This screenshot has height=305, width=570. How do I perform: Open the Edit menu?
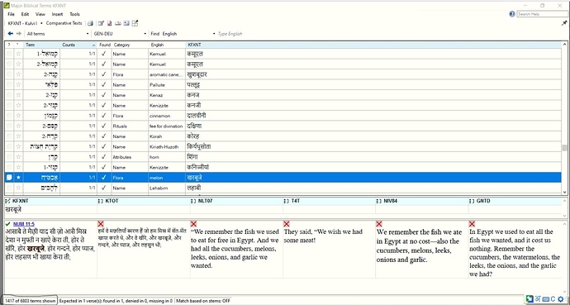(x=25, y=14)
